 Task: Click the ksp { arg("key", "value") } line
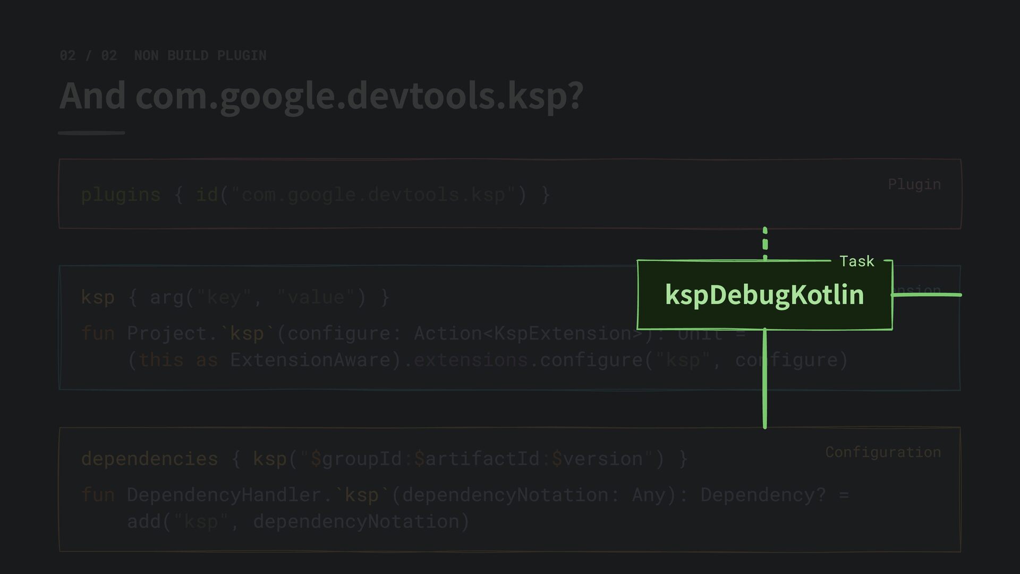point(235,297)
